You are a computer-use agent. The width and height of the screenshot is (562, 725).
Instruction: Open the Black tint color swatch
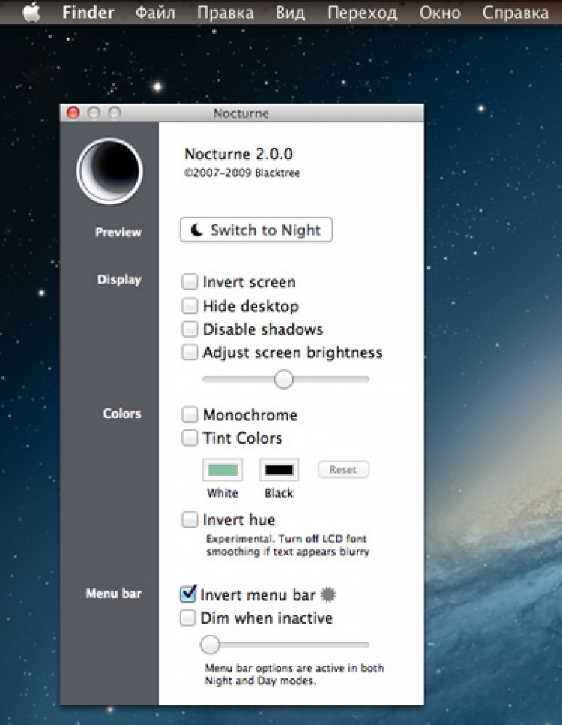pyautogui.click(x=279, y=470)
